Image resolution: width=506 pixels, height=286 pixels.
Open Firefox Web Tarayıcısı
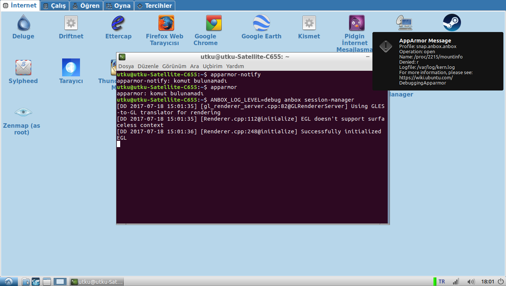[x=164, y=23]
